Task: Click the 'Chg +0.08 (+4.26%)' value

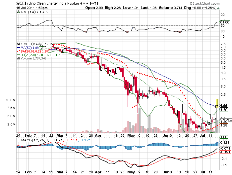Action: point(200,8)
